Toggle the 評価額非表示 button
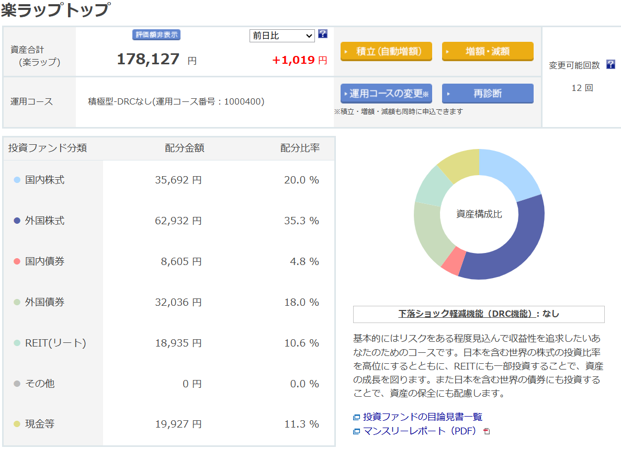The width and height of the screenshot is (621, 449). point(156,35)
